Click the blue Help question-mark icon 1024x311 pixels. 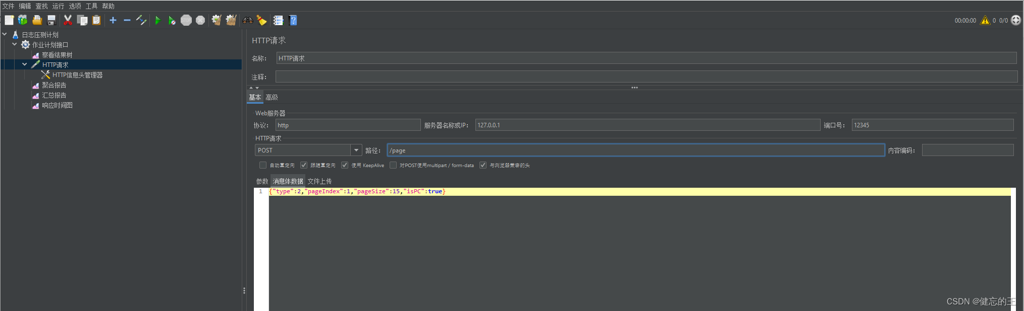point(293,20)
